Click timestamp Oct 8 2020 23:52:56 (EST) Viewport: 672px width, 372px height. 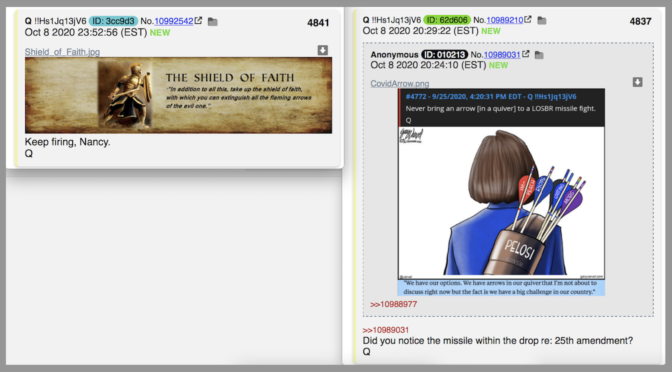click(86, 32)
